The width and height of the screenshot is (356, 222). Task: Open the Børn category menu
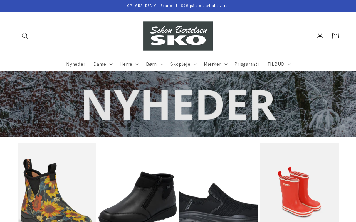[154, 64]
